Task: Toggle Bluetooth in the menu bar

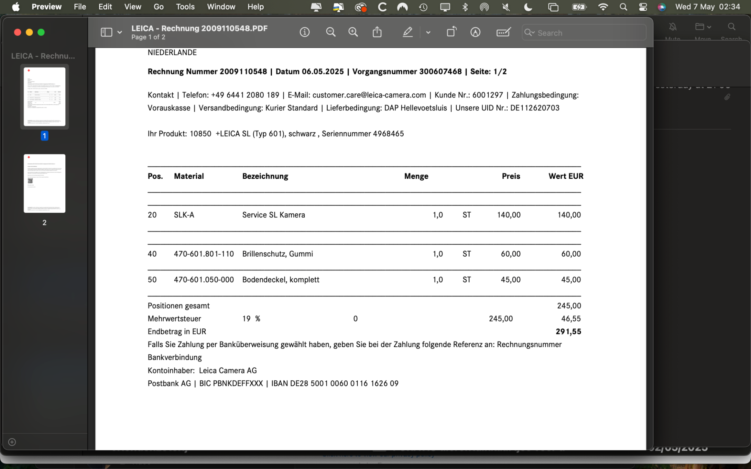Action: click(x=465, y=7)
